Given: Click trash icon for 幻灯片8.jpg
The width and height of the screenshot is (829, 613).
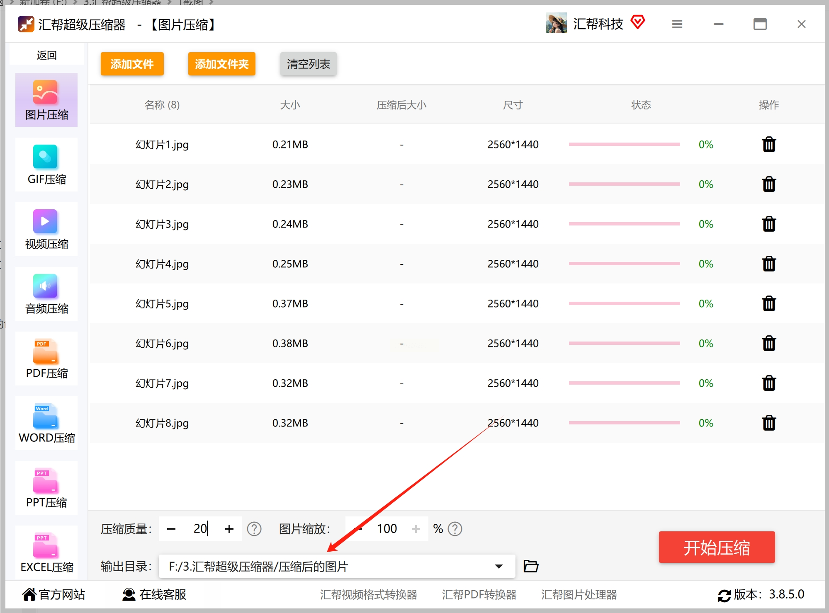Looking at the screenshot, I should pos(768,423).
